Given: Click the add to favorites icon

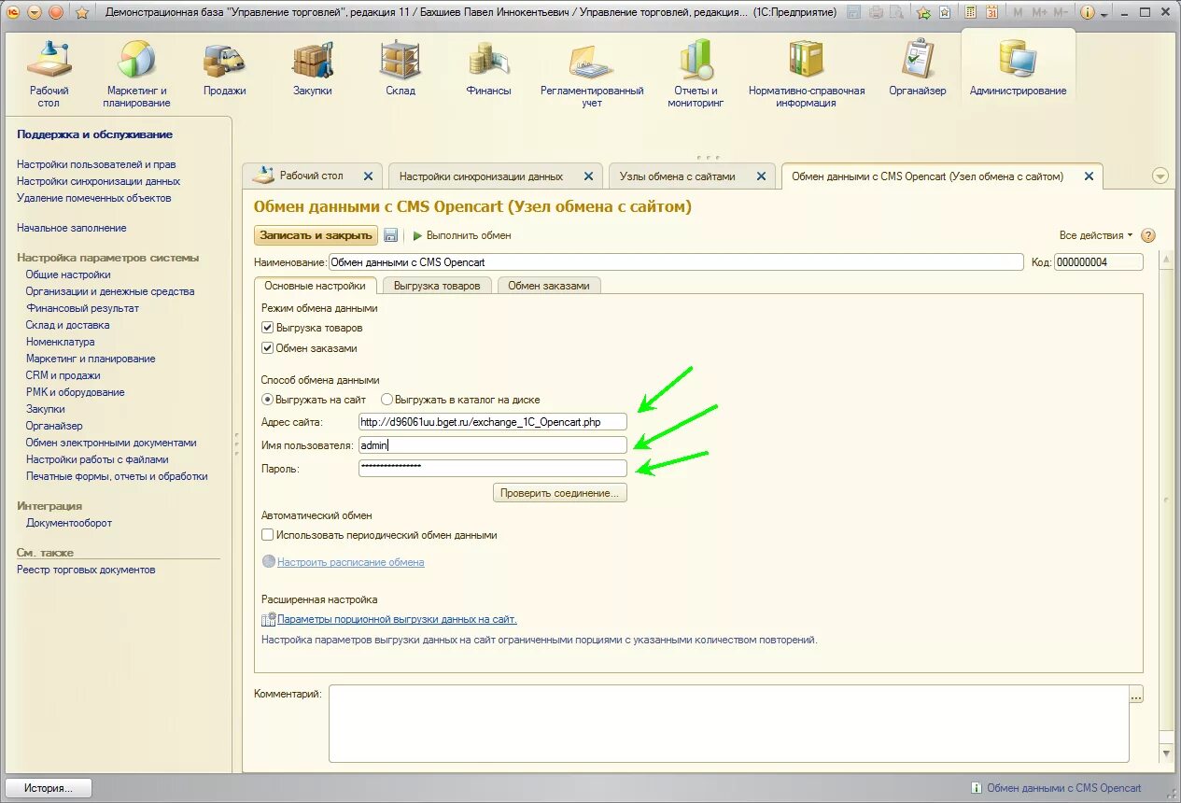Looking at the screenshot, I should pyautogui.click(x=924, y=12).
